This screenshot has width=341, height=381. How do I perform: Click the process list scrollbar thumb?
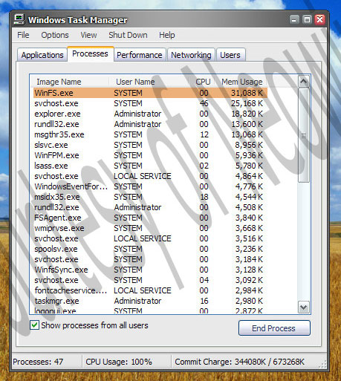point(304,135)
